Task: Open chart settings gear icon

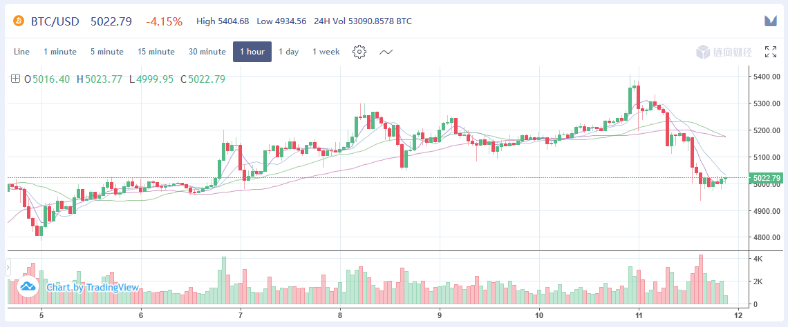Action: click(359, 52)
